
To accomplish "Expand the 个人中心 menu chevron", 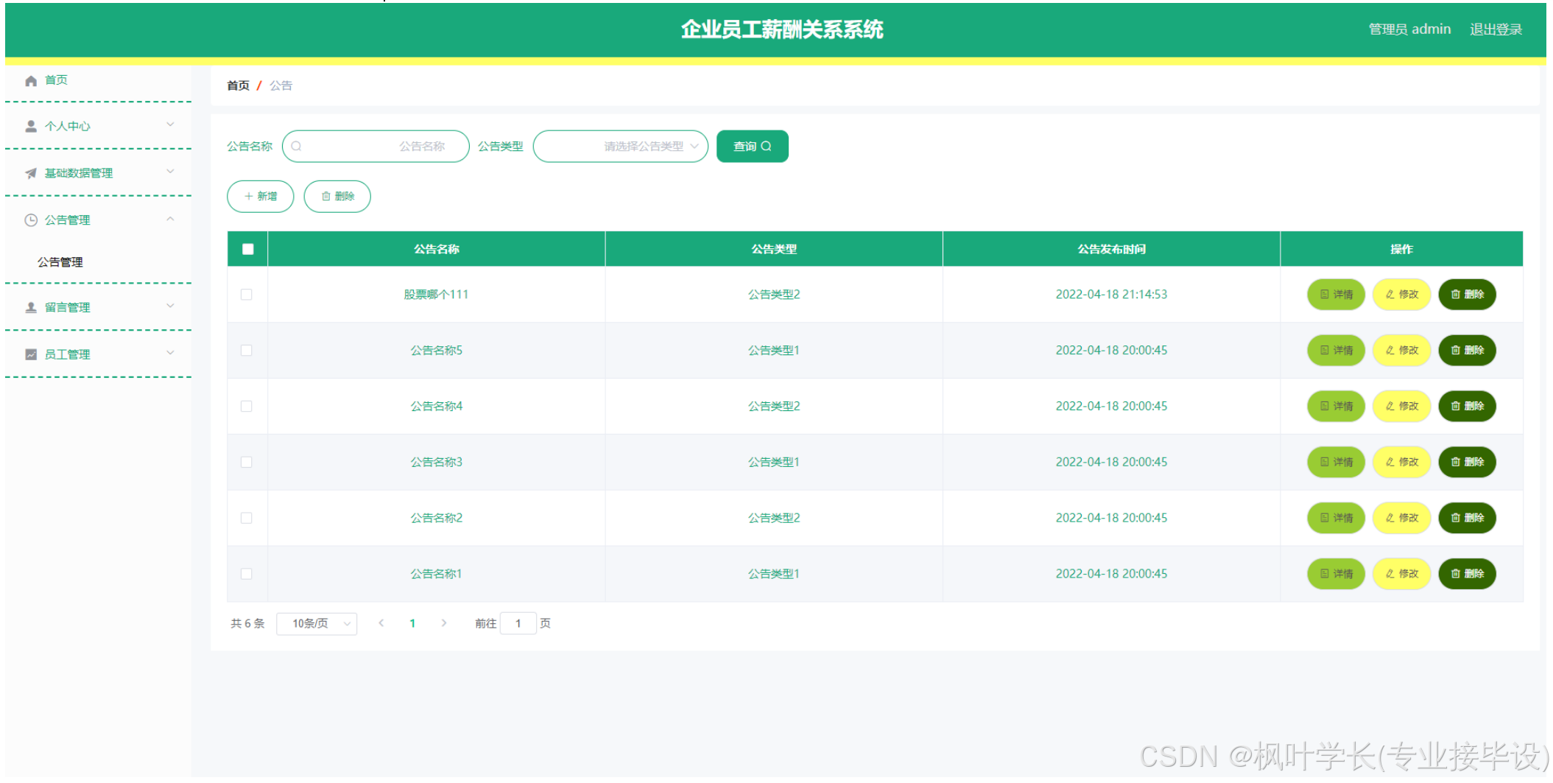I will click(x=170, y=124).
